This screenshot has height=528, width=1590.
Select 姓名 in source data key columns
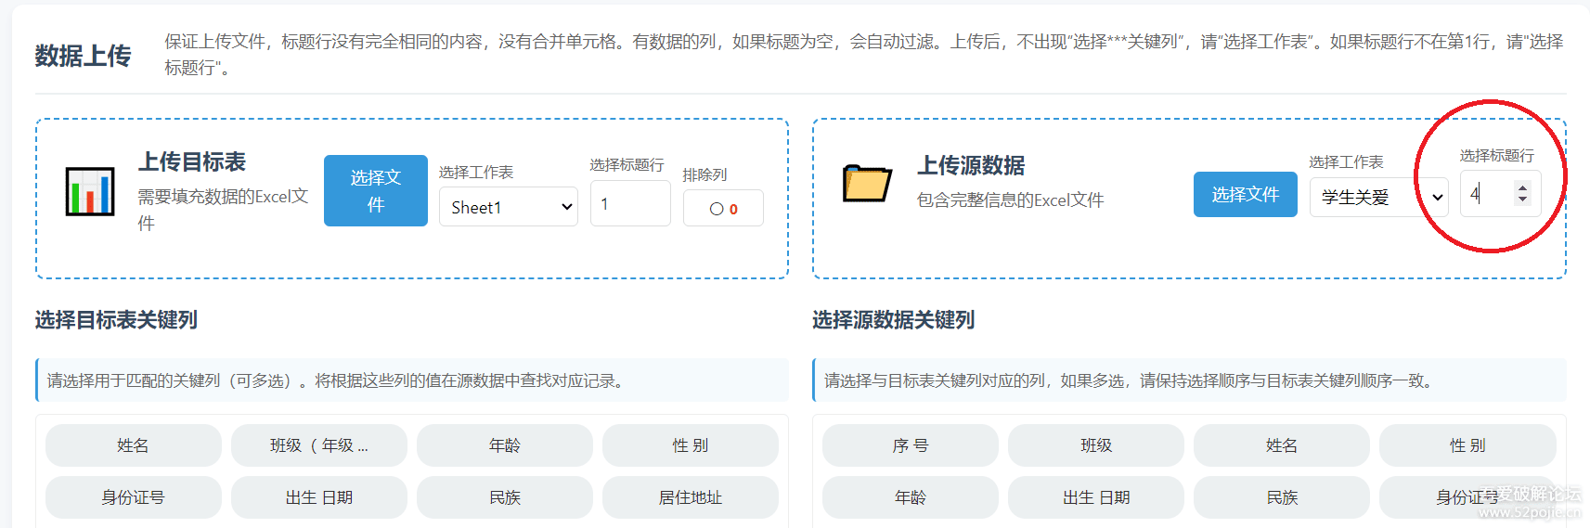[x=1281, y=445]
